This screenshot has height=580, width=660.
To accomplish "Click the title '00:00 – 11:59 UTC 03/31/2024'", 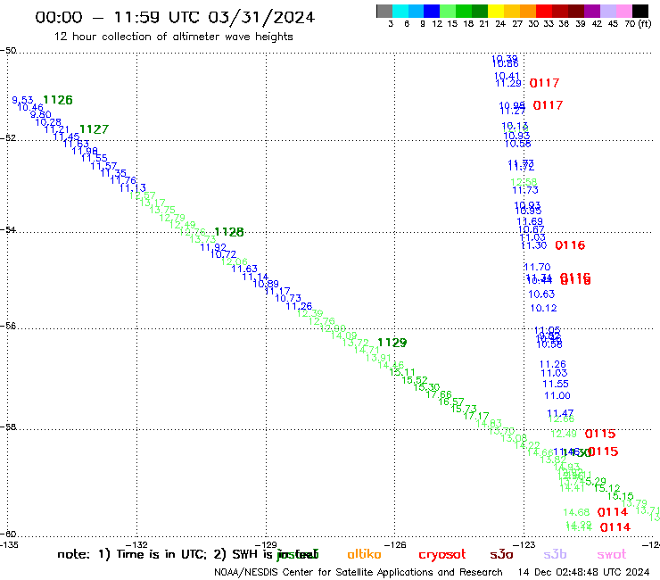I will tap(175, 17).
